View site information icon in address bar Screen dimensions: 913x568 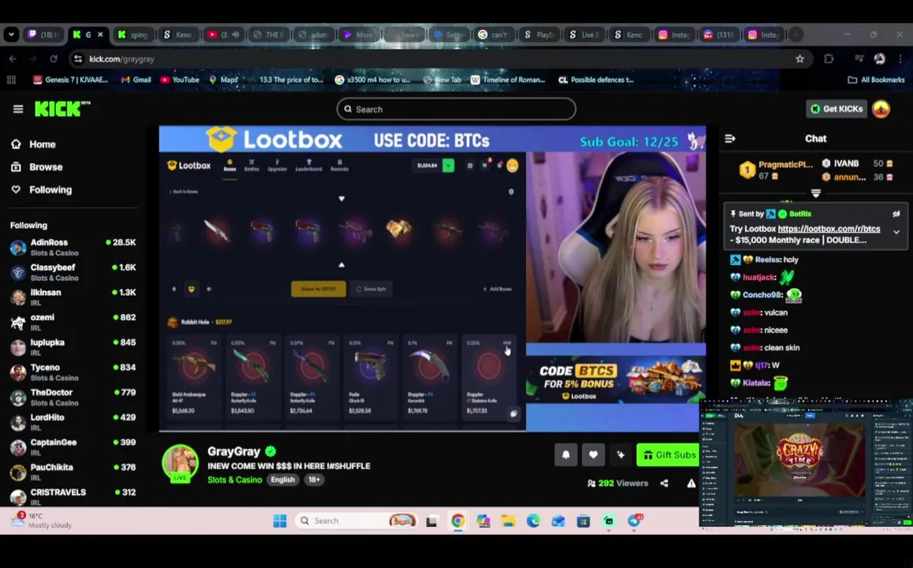pos(77,59)
